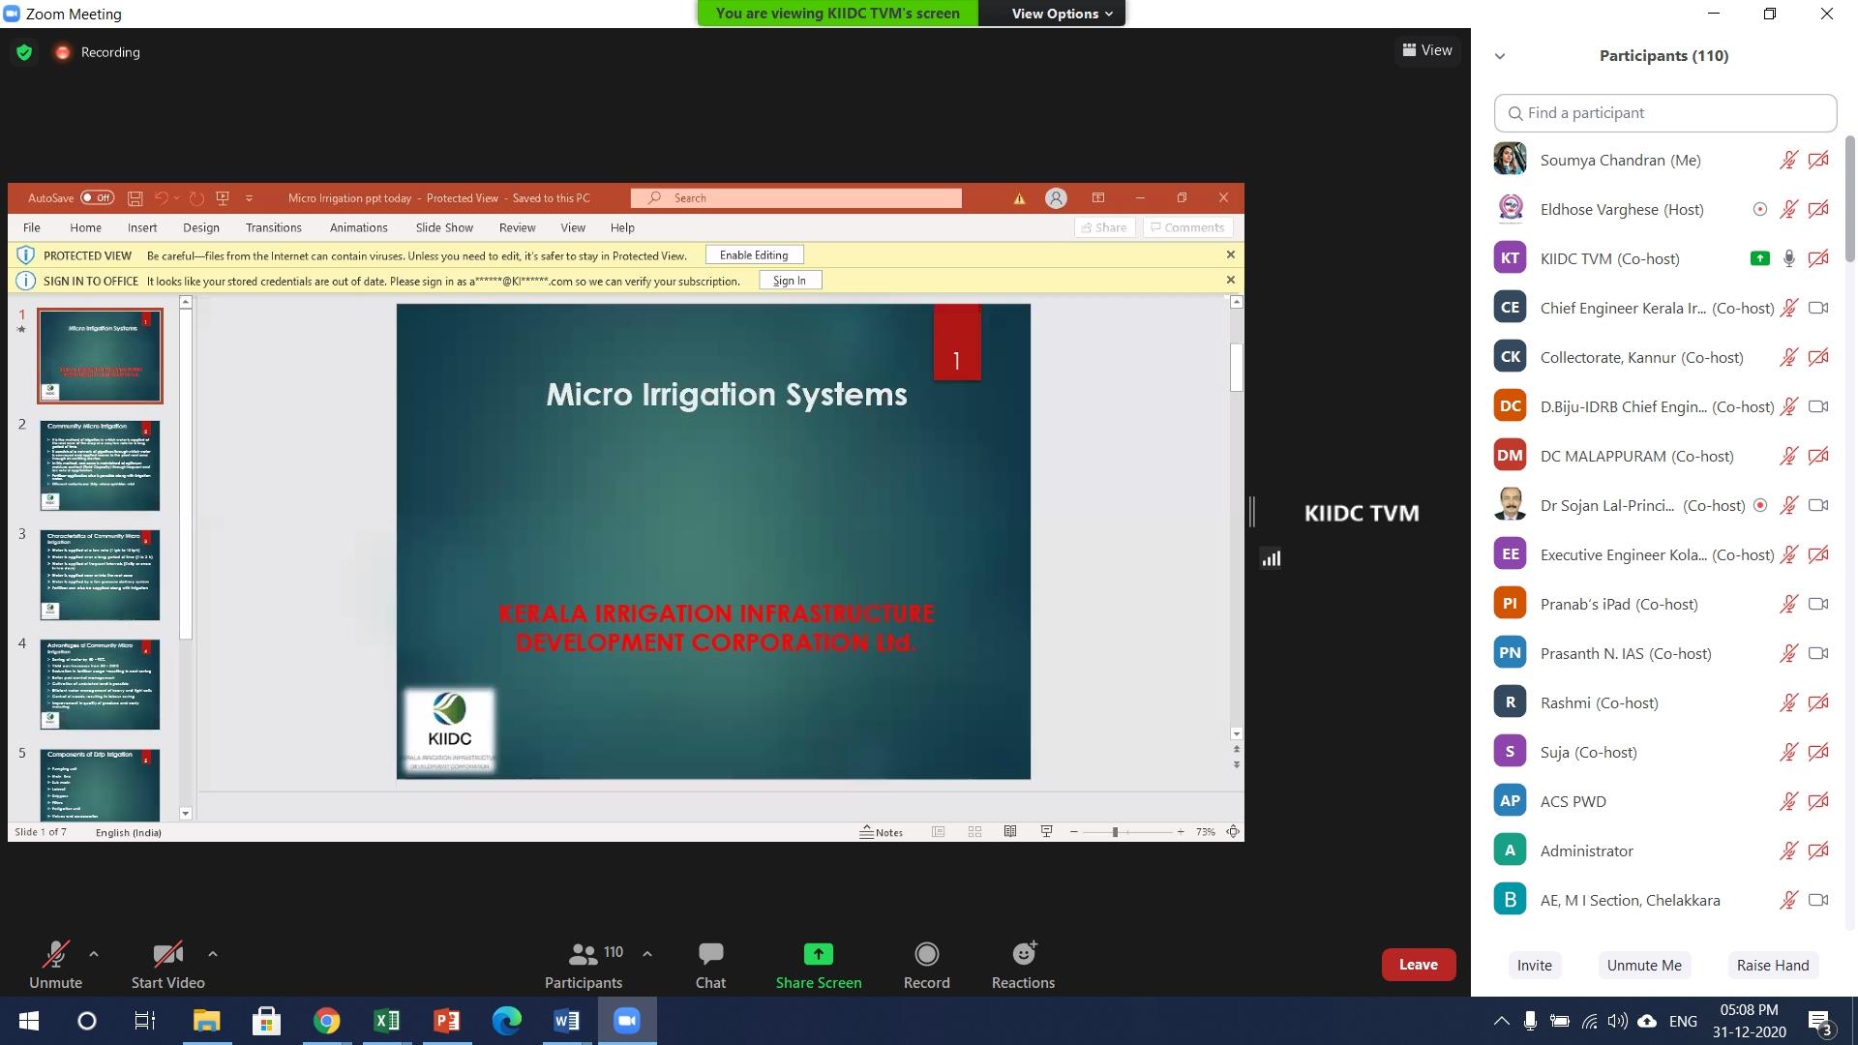This screenshot has width=1858, height=1045.
Task: Expand View Options dropdown
Action: click(1062, 14)
